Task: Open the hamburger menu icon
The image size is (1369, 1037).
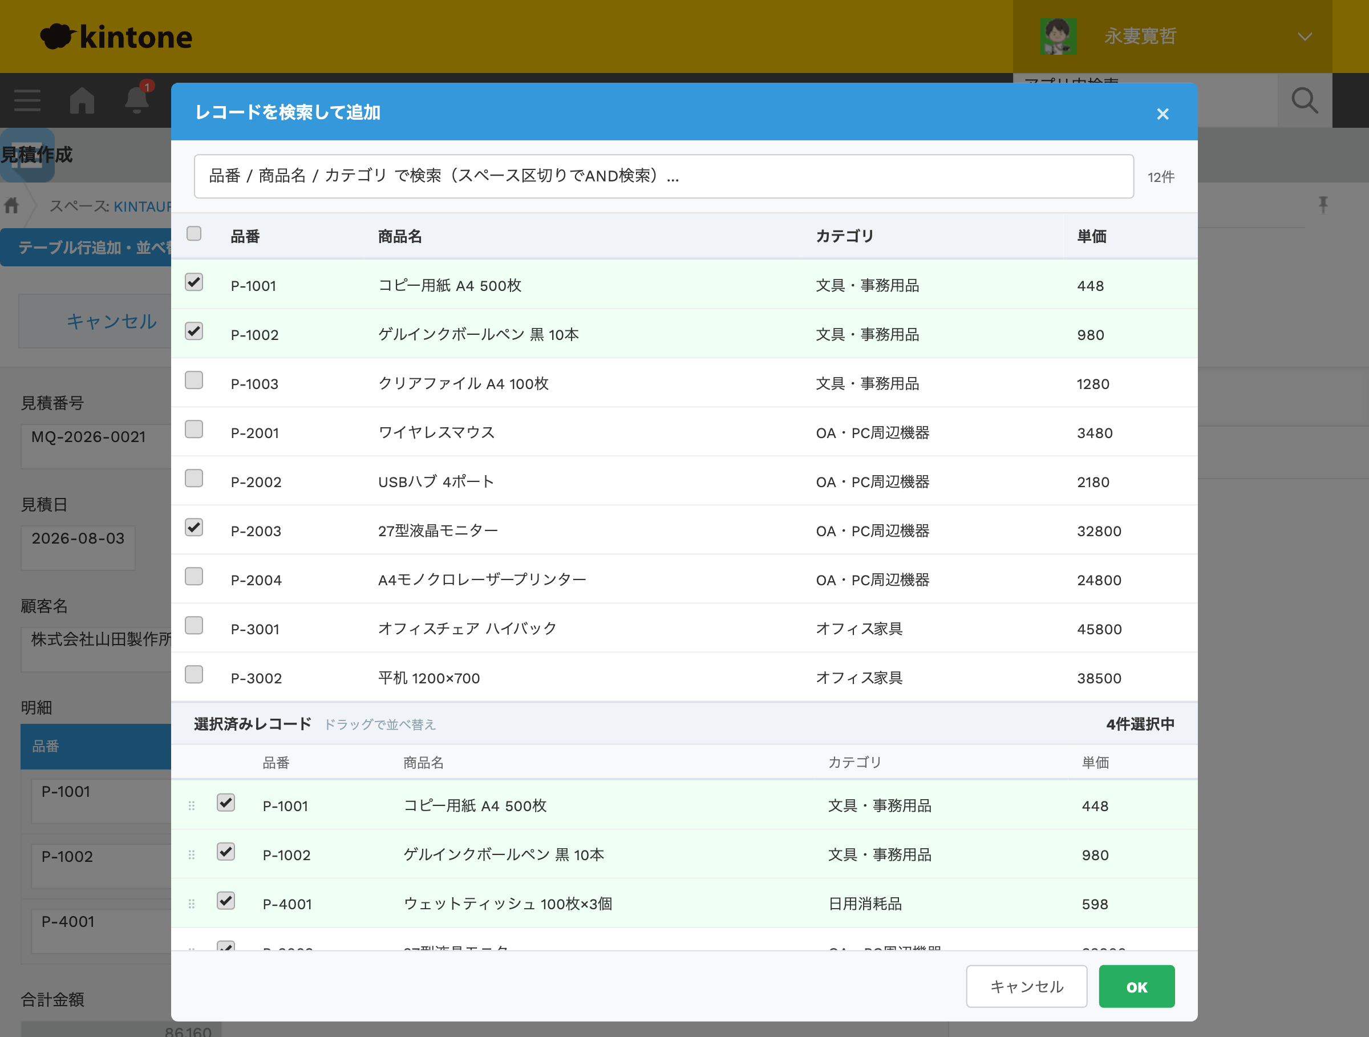Action: point(27,100)
